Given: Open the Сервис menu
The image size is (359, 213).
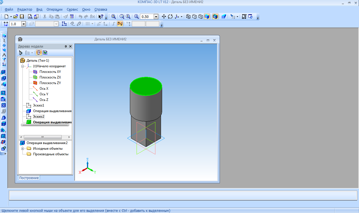Looking at the screenshot, I should click(72, 9).
